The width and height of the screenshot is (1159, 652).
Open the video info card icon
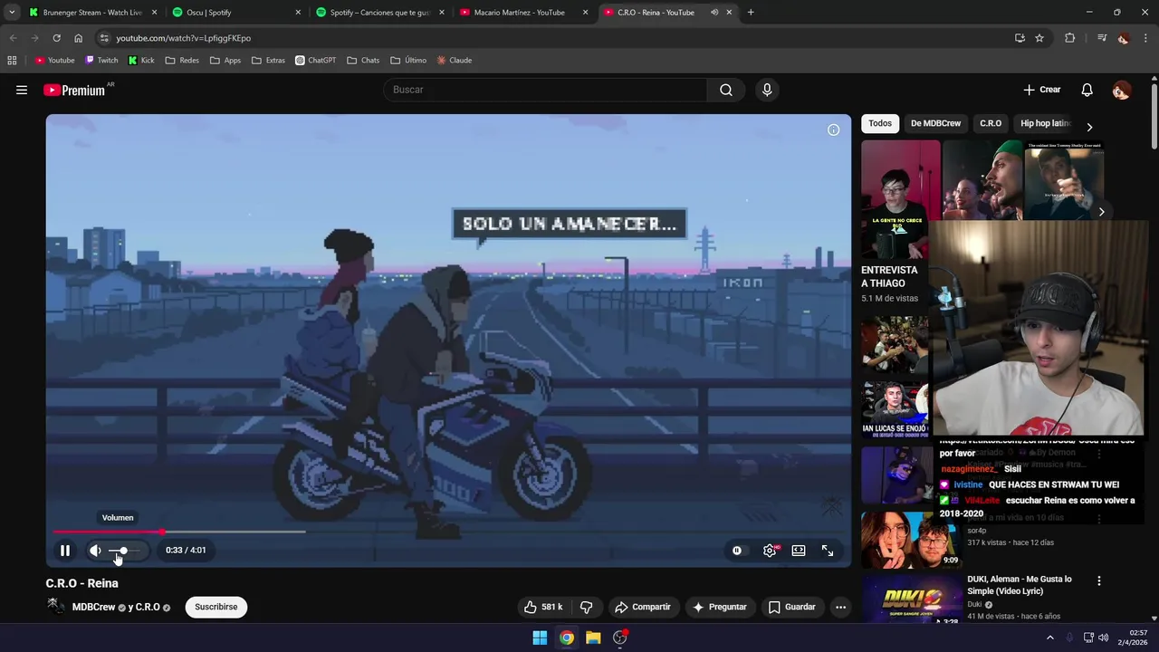click(x=833, y=129)
